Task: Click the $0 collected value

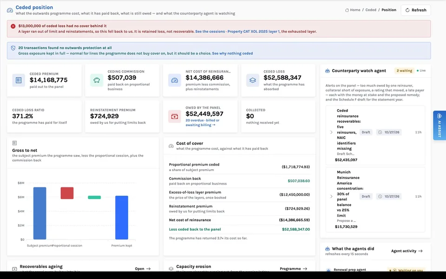Action: pyautogui.click(x=250, y=116)
